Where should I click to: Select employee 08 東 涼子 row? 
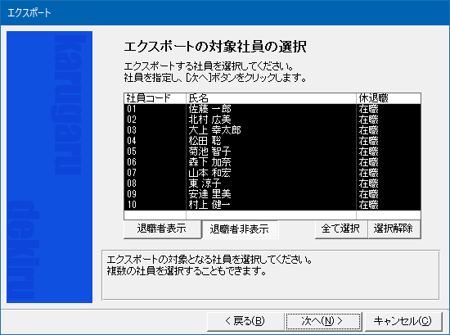(272, 183)
